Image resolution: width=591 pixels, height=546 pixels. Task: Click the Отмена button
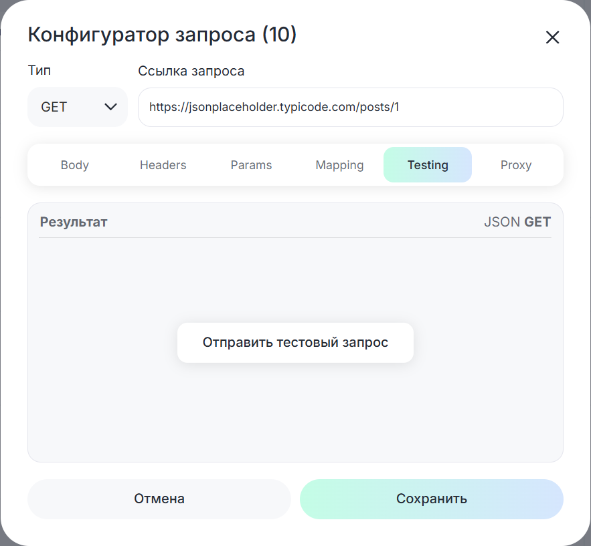(159, 499)
